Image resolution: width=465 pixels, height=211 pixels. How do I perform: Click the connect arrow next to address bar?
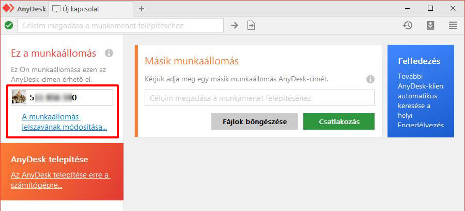click(x=235, y=25)
